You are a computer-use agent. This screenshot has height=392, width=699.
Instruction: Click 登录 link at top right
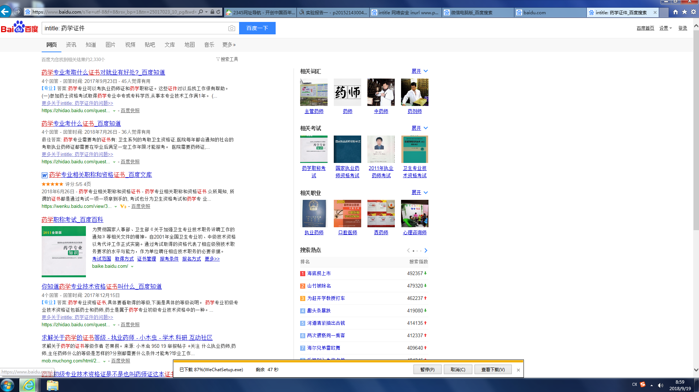click(683, 28)
